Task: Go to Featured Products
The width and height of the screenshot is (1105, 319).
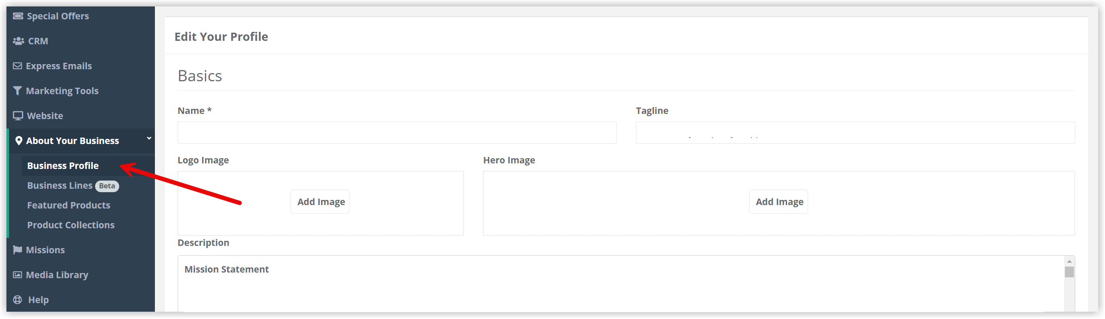Action: [x=69, y=205]
